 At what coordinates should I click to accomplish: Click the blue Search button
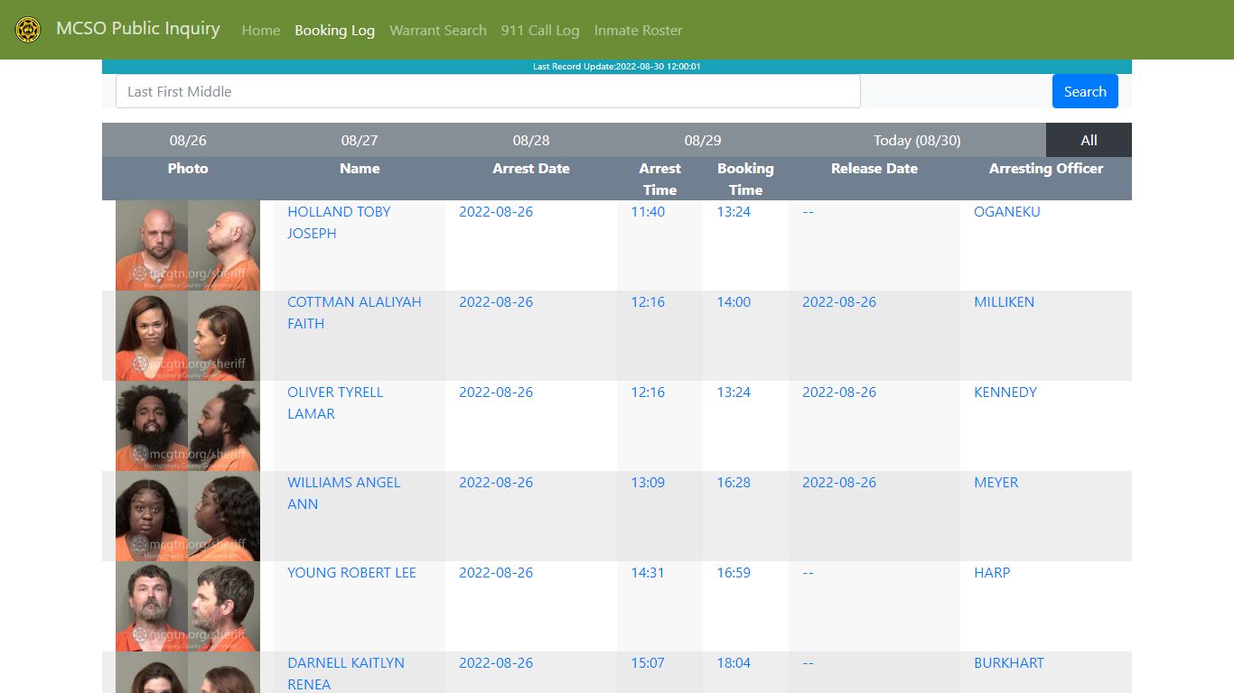[x=1085, y=91]
